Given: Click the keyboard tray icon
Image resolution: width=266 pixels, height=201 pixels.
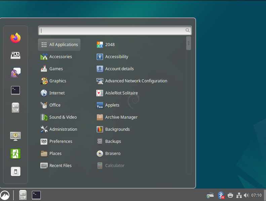Looking at the screenshot, I should click(210, 195).
